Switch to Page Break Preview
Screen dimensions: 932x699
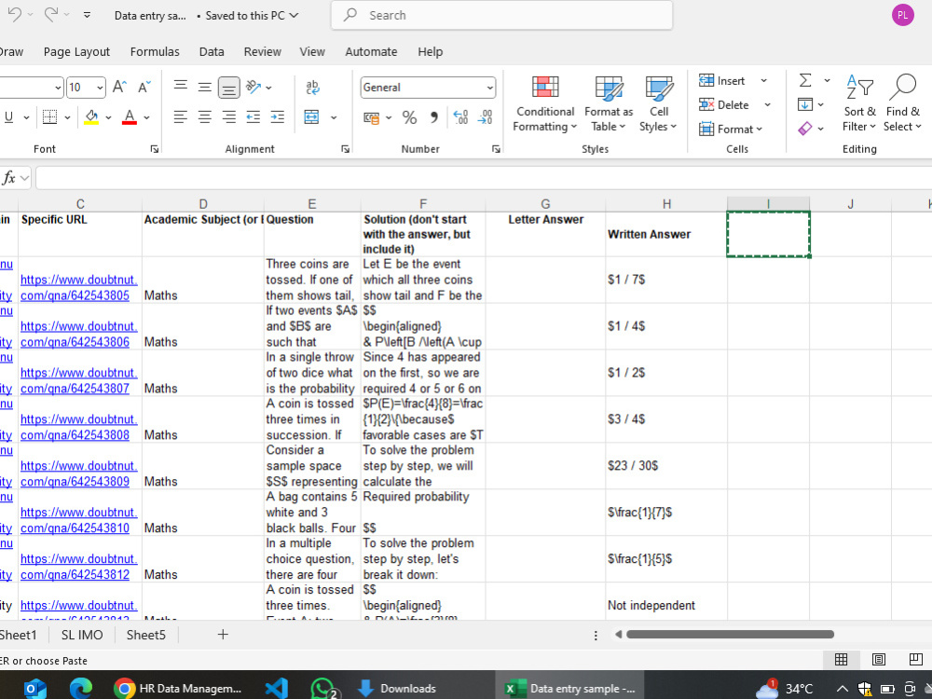coord(916,659)
